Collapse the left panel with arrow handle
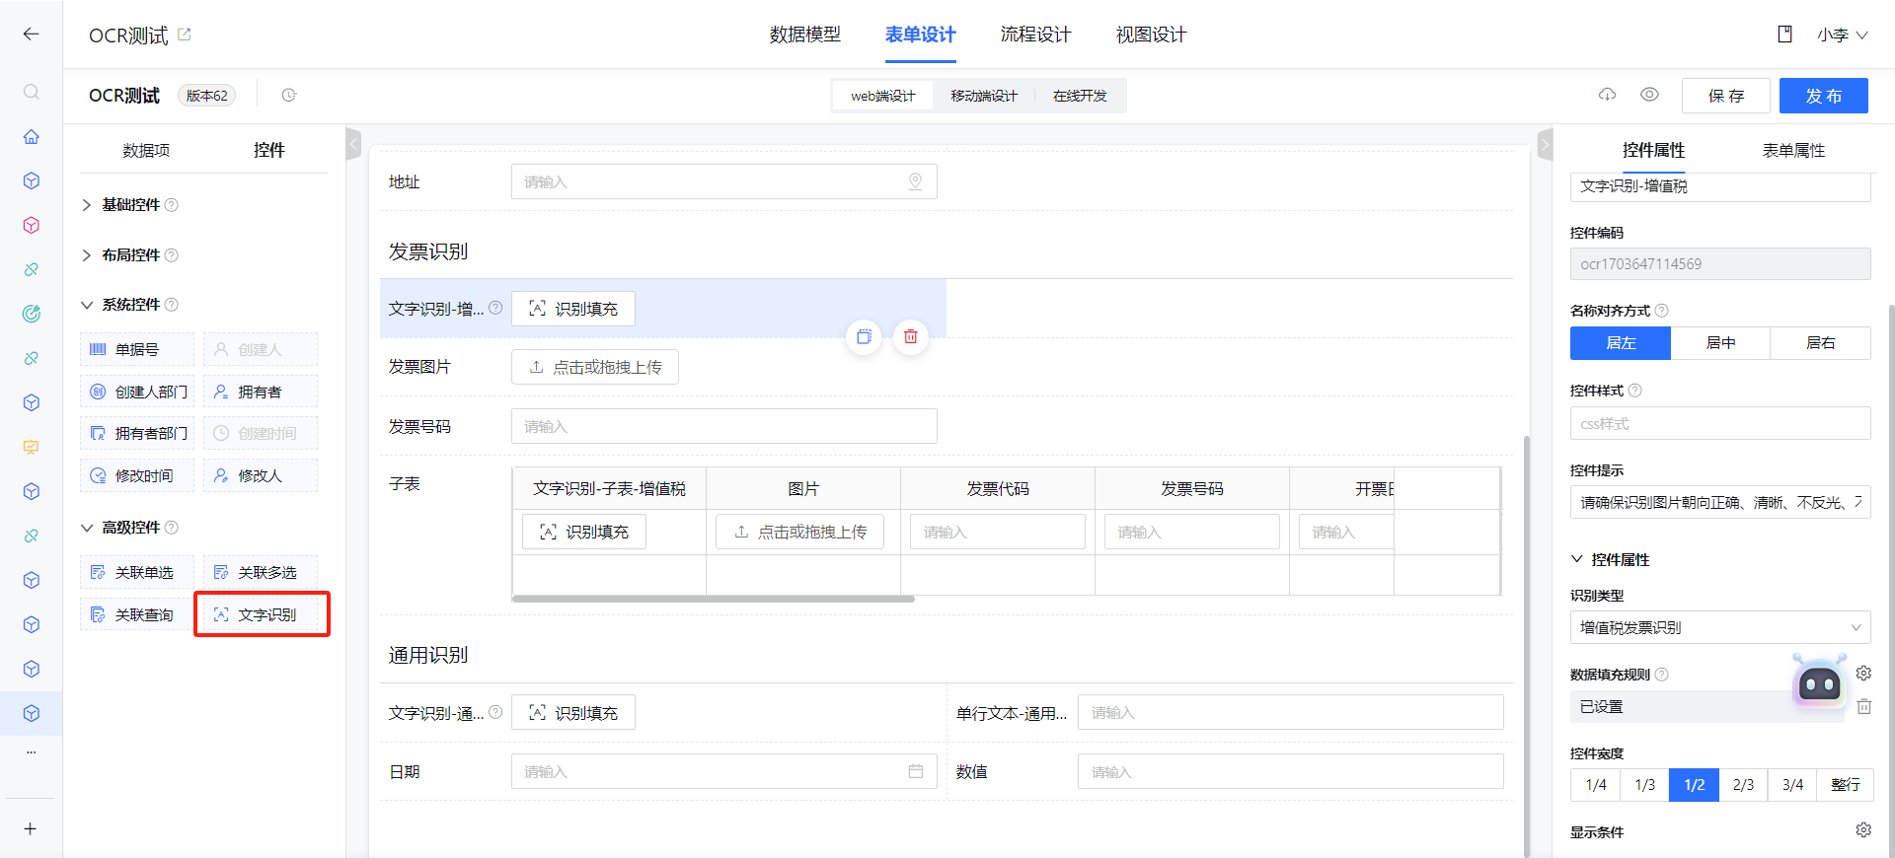The image size is (1895, 858). click(353, 144)
